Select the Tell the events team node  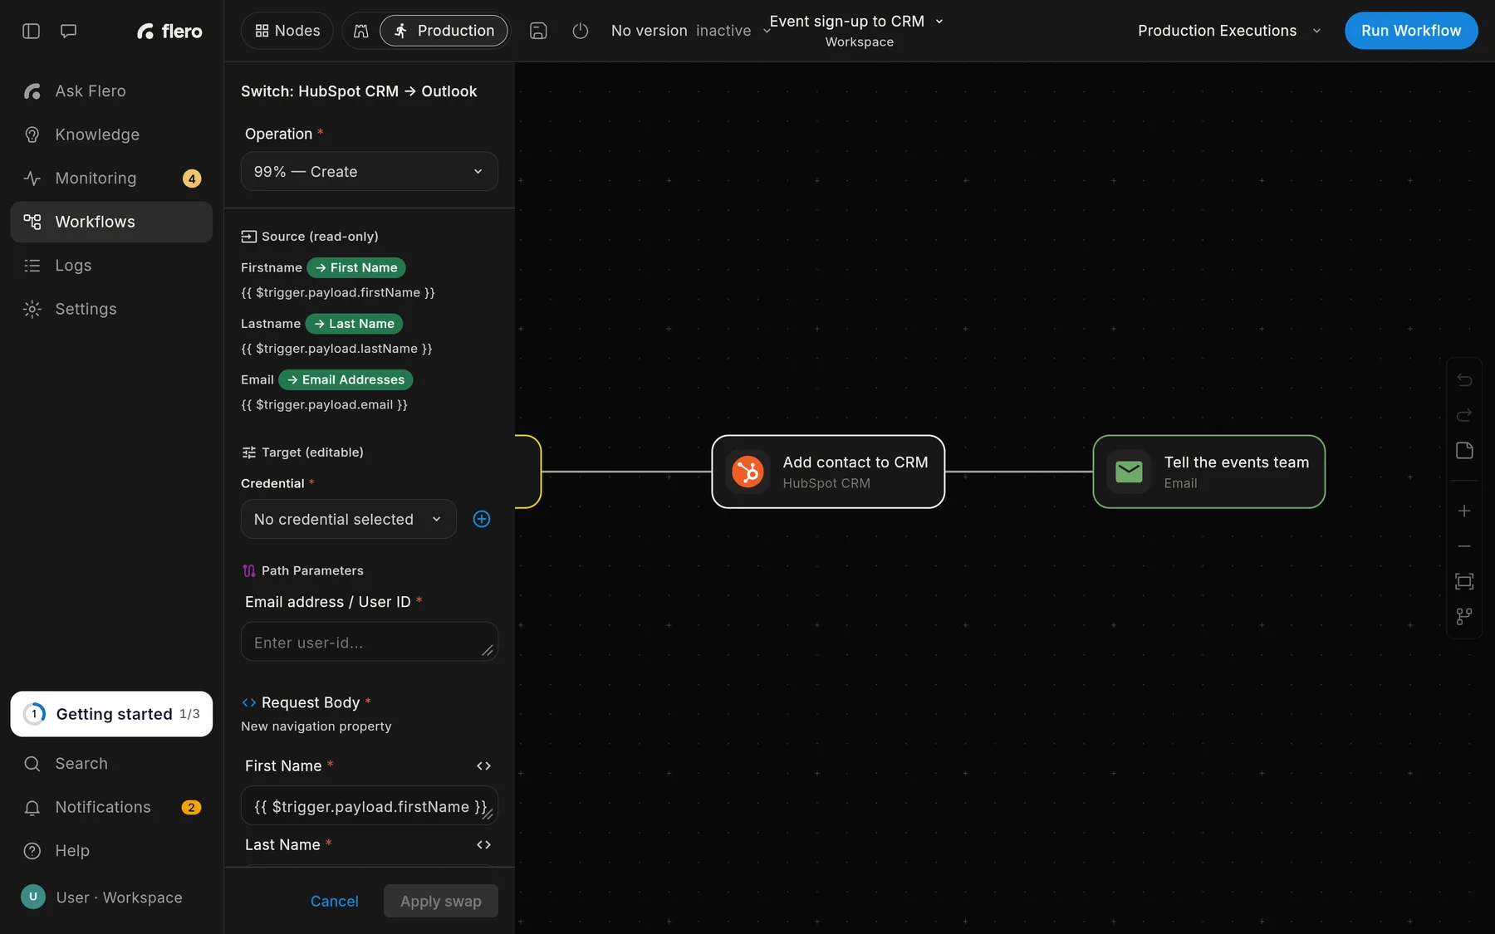coord(1209,472)
